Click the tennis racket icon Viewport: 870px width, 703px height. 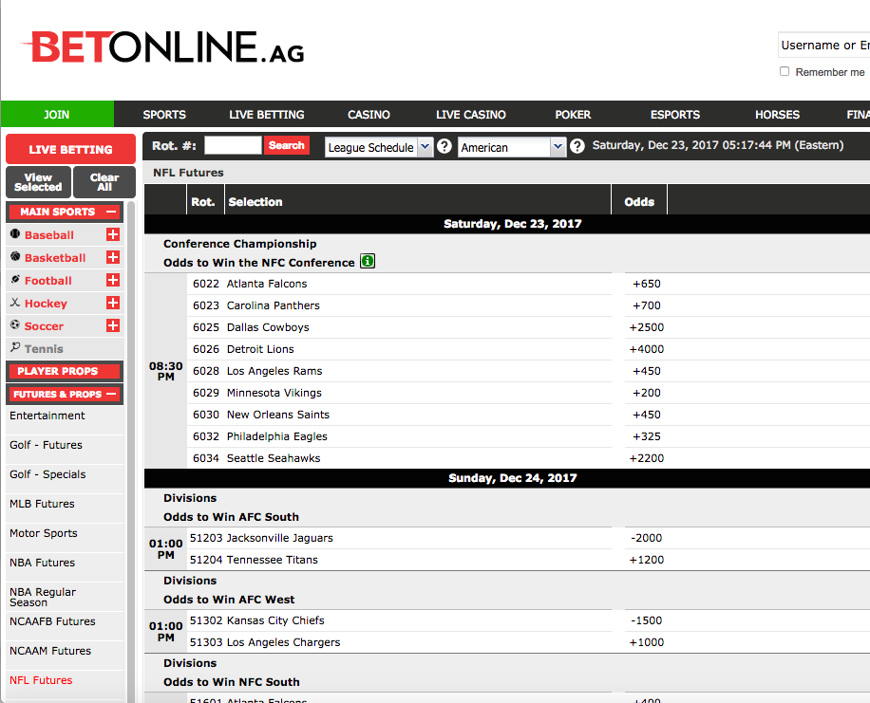pos(15,347)
